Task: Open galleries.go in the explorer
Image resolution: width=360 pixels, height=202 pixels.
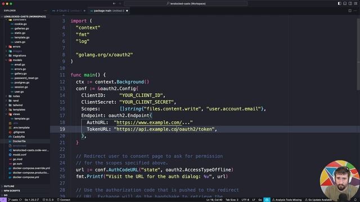Action: 21,29
